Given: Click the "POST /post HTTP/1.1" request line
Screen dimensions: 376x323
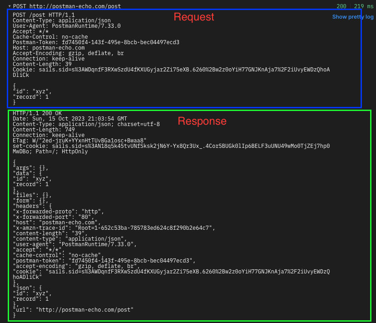Looking at the screenshot, I should tap(44, 15).
